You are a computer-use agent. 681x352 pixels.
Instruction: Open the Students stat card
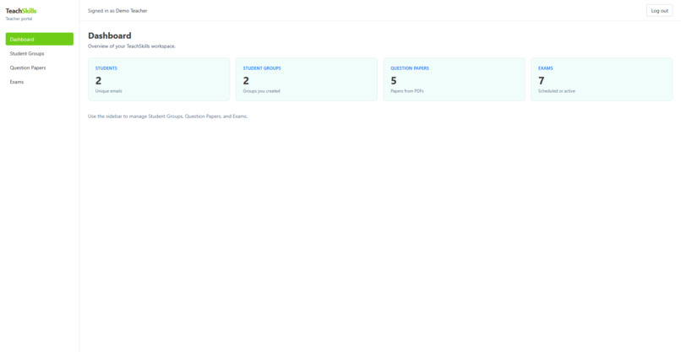point(159,79)
